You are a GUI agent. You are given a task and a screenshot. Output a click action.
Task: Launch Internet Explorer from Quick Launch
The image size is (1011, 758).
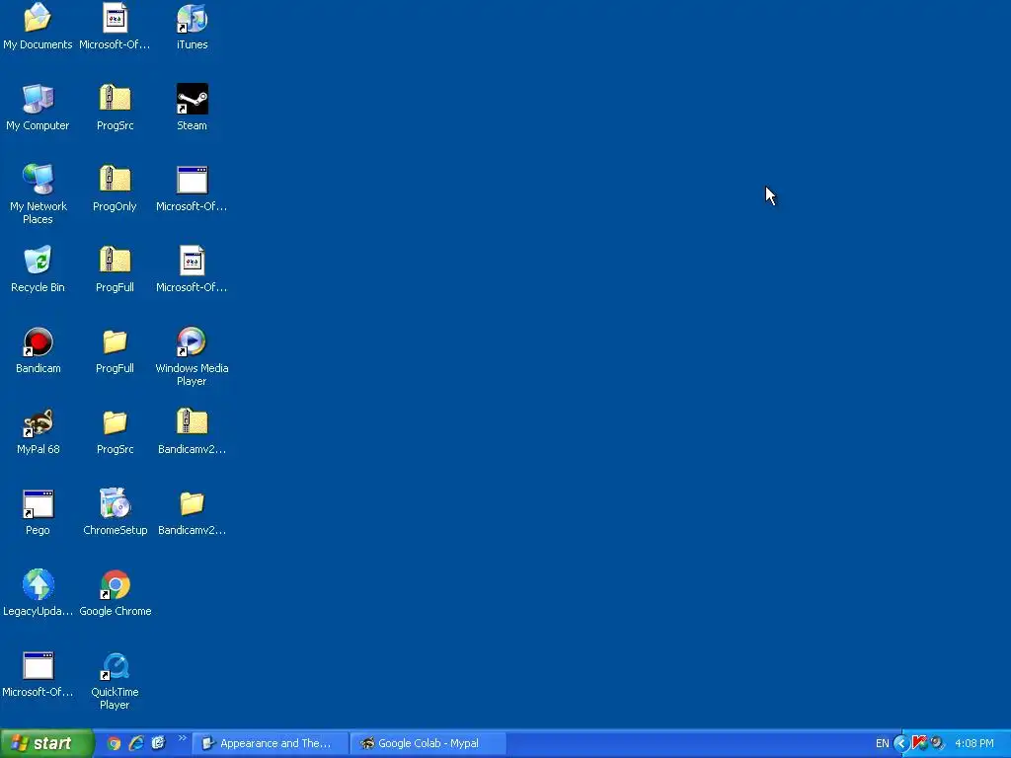click(x=136, y=743)
